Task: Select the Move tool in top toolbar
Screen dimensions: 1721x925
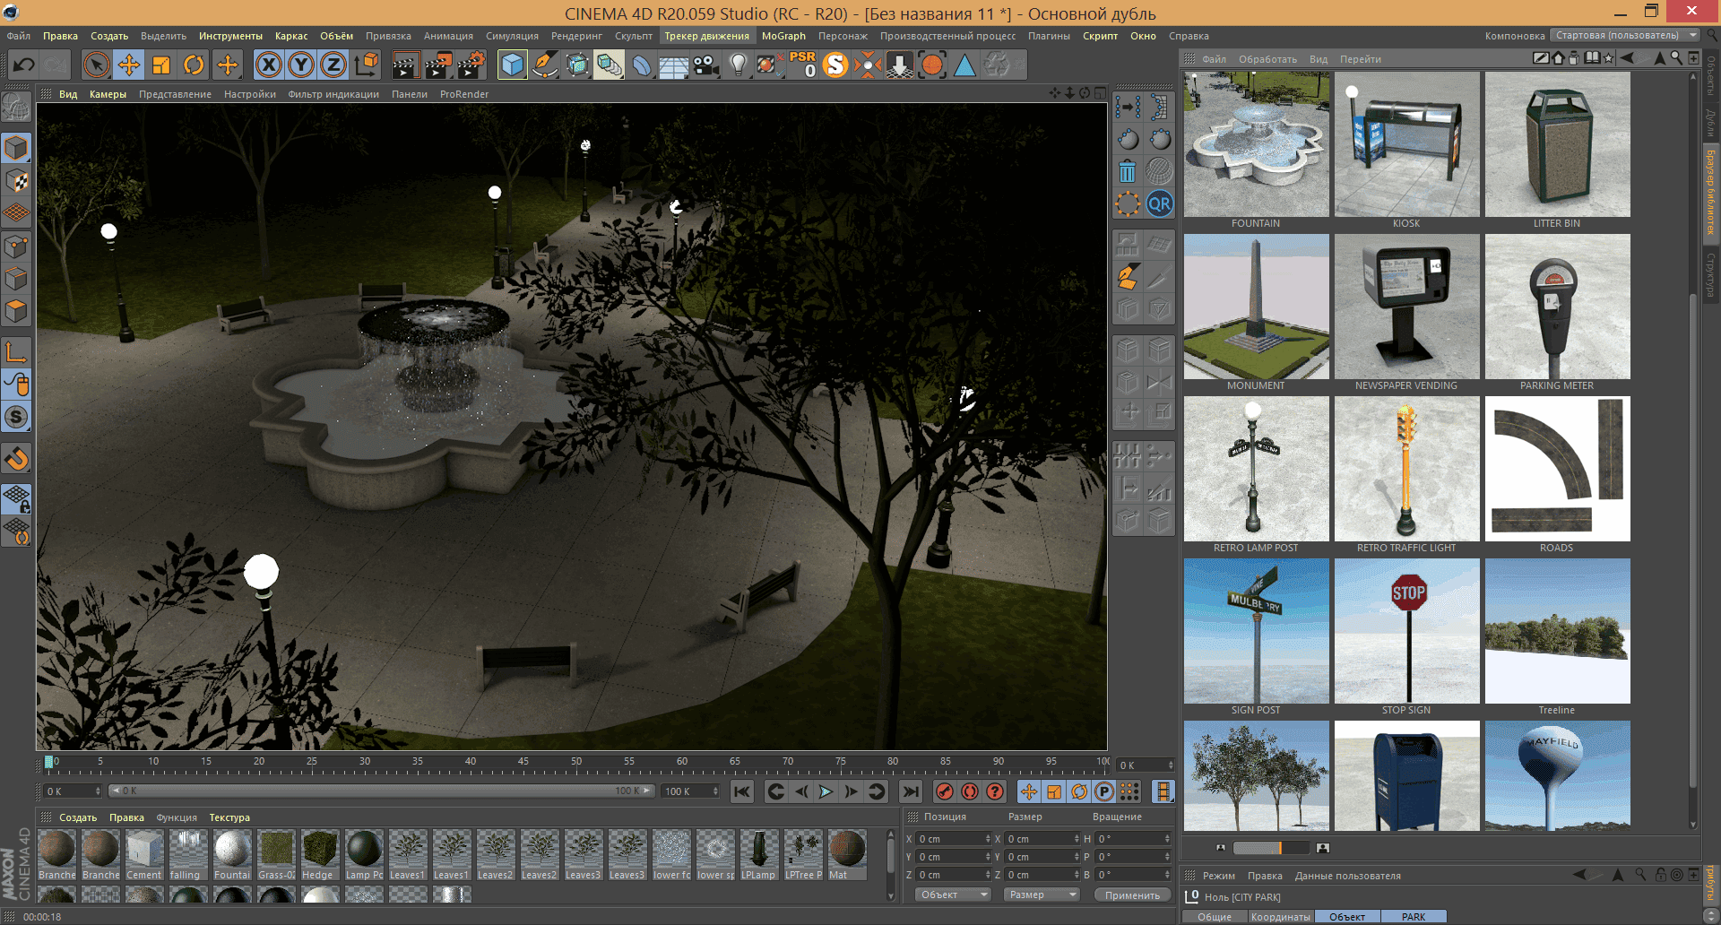Action: coord(129,65)
